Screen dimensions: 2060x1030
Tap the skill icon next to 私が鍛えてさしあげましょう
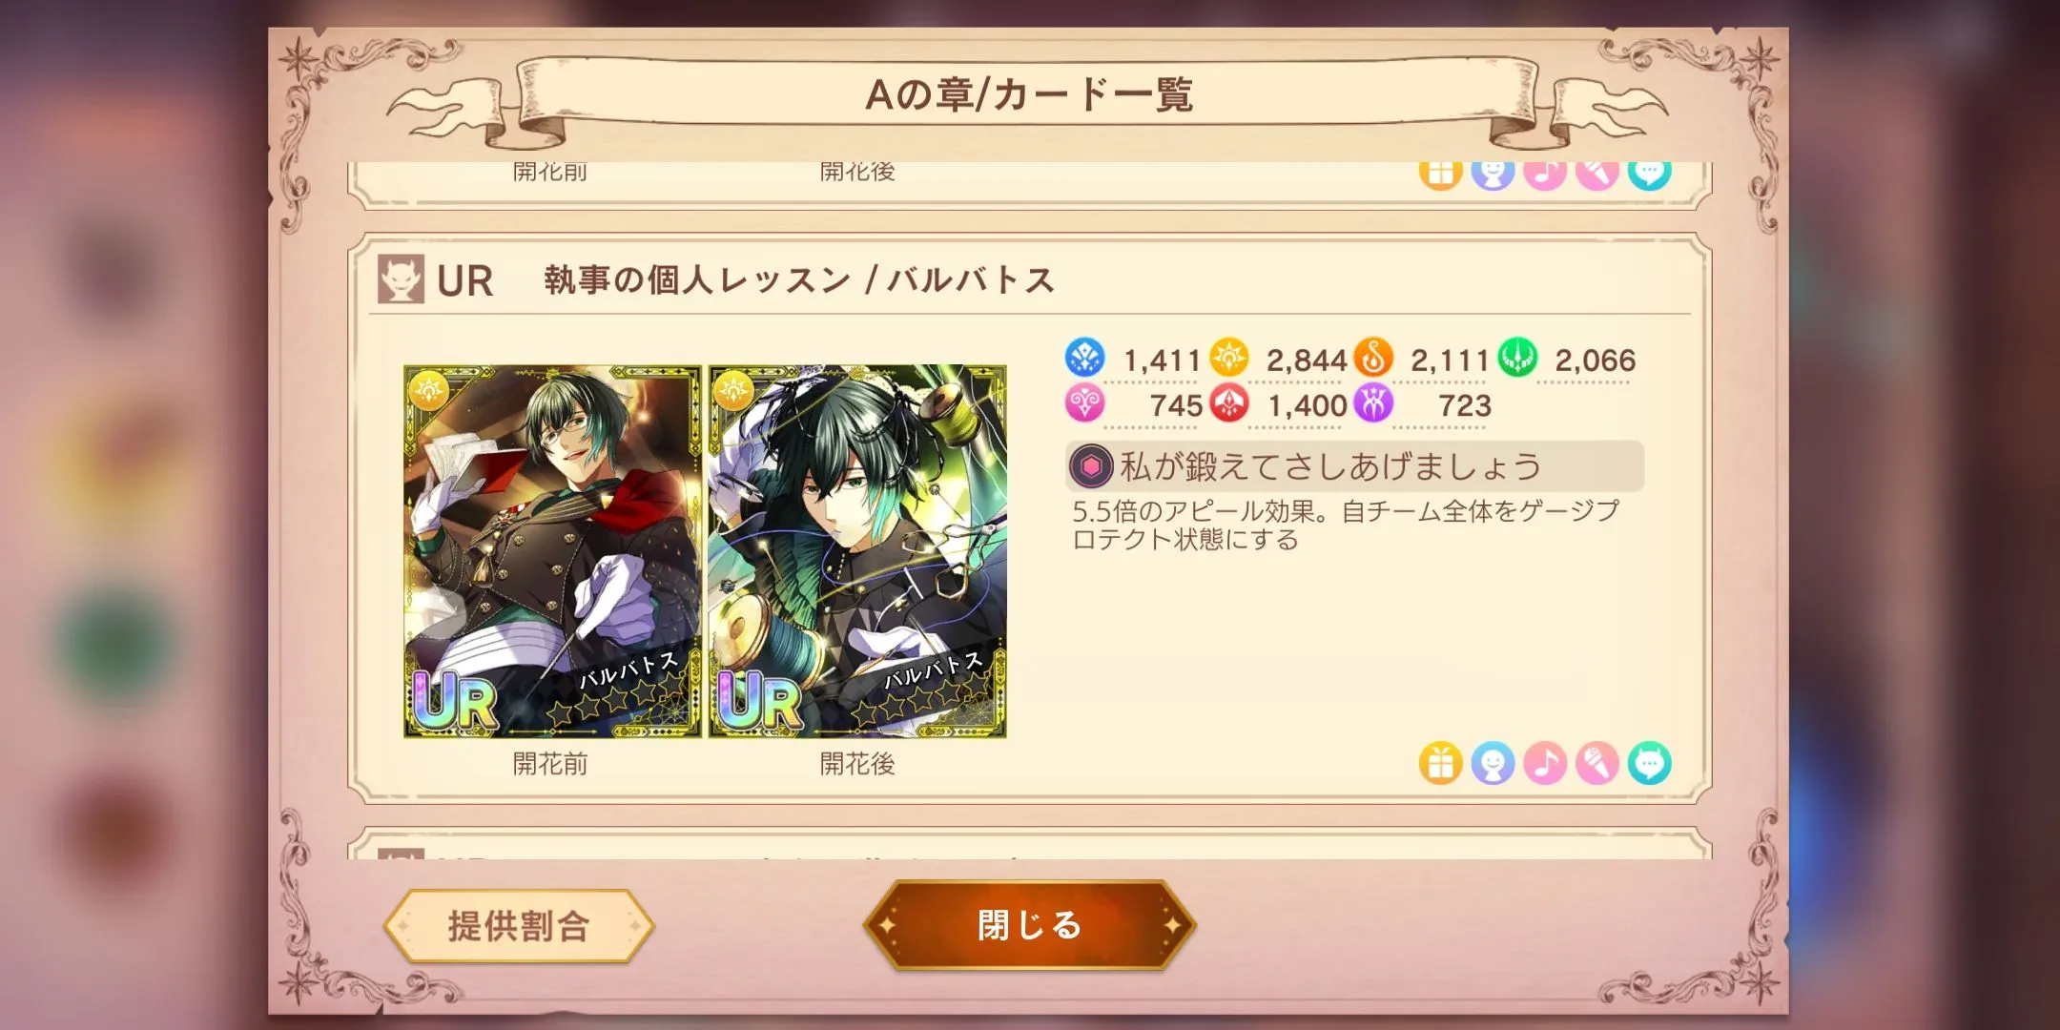click(1091, 466)
